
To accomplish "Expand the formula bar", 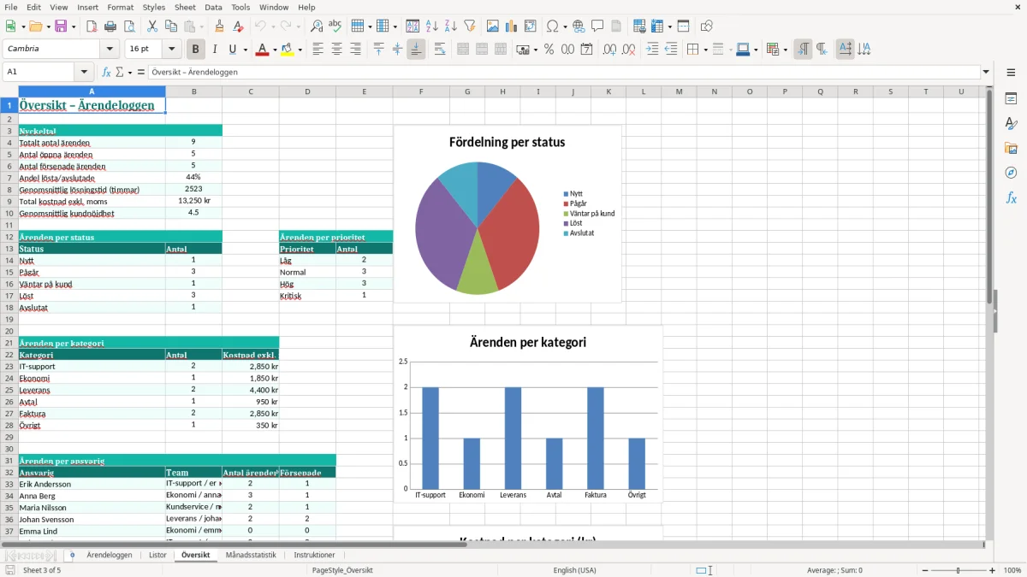I will tap(987, 73).
